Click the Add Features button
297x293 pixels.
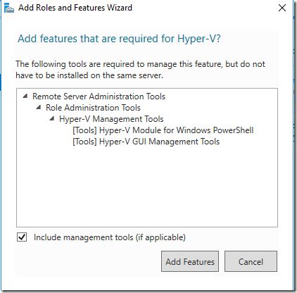[190, 261]
